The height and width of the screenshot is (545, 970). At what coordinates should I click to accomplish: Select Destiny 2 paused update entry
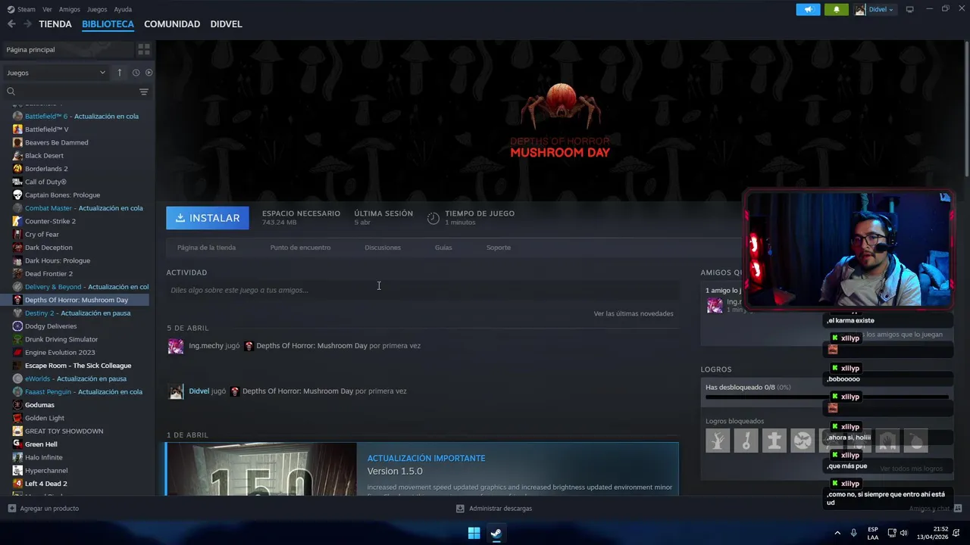pos(76,313)
